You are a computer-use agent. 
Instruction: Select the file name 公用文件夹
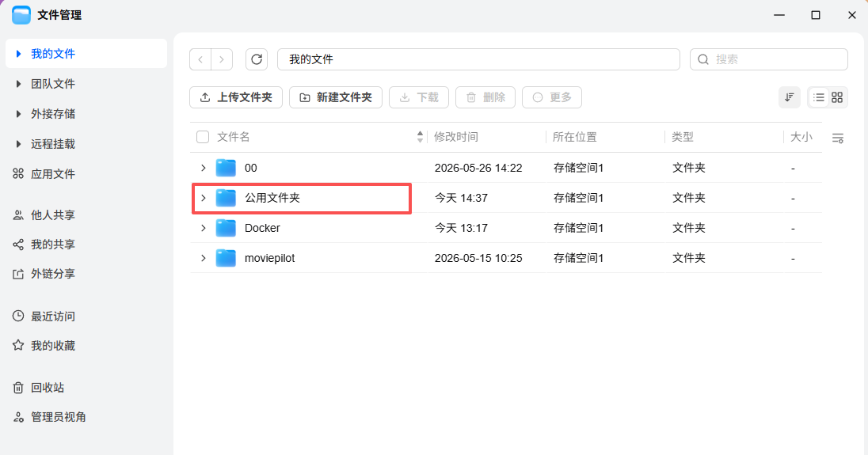272,198
